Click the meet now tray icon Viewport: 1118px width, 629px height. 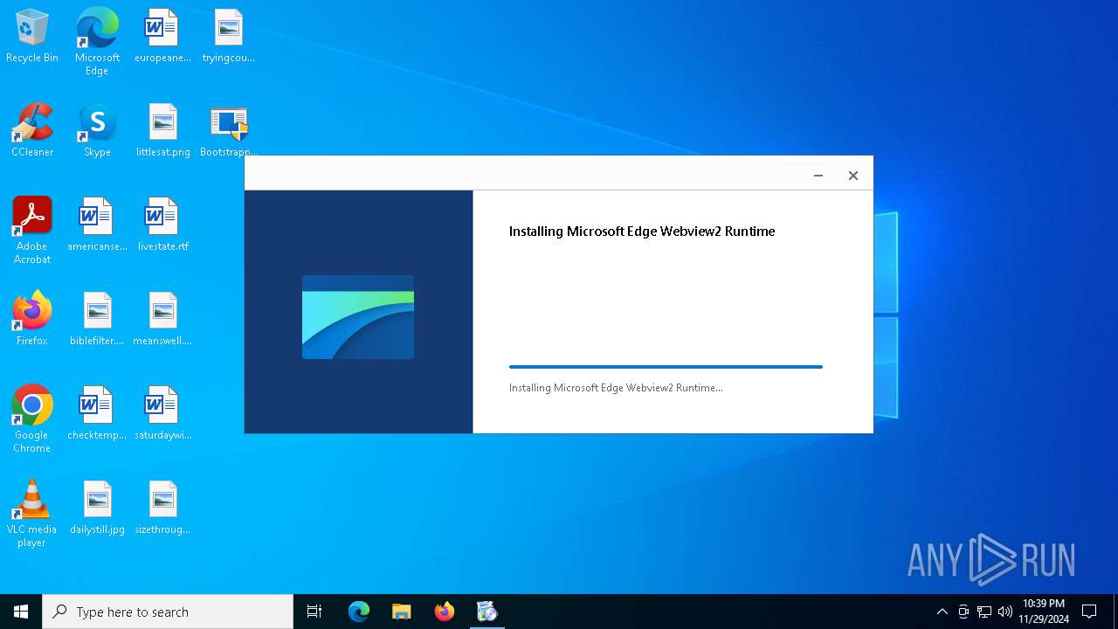[963, 612]
